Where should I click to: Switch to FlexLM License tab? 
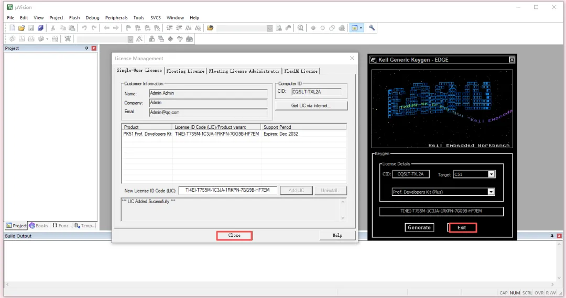[x=301, y=71]
